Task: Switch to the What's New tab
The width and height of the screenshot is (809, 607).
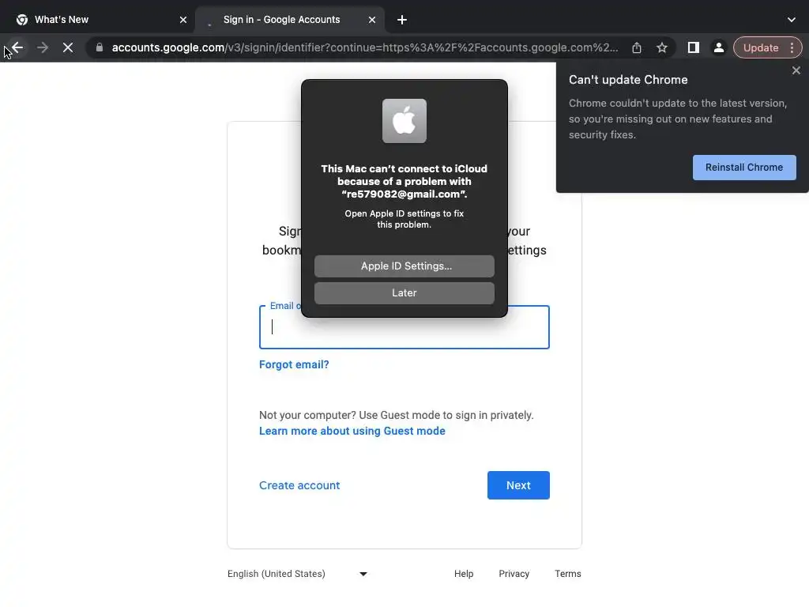Action: 97,20
